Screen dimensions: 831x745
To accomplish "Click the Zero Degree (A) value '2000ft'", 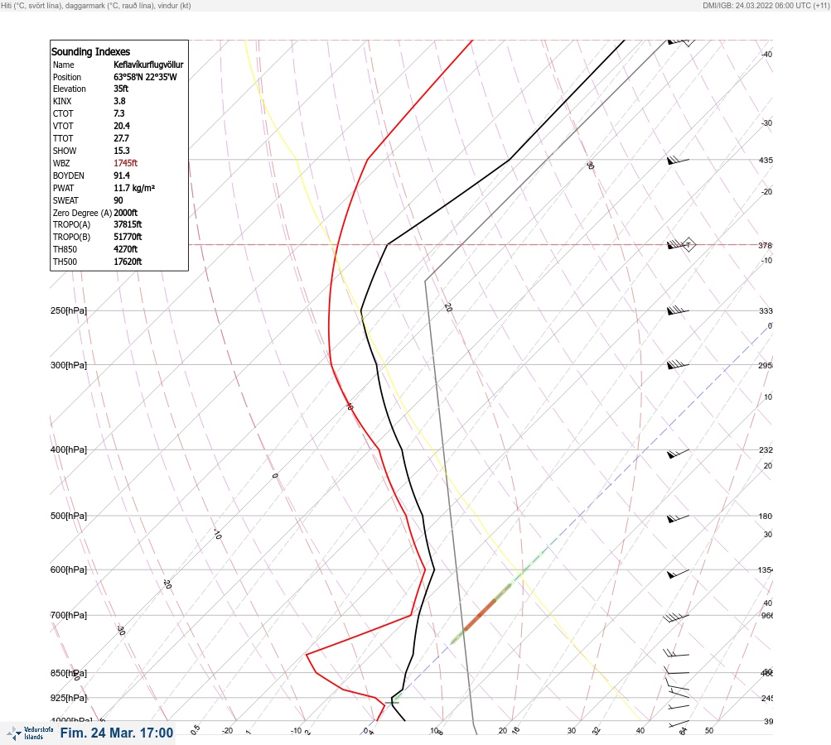I will 126,213.
